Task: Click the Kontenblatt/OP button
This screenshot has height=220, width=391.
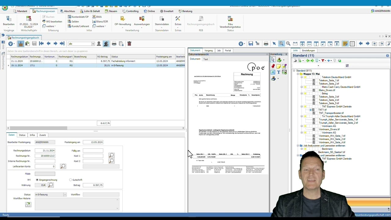Action: click(78, 17)
